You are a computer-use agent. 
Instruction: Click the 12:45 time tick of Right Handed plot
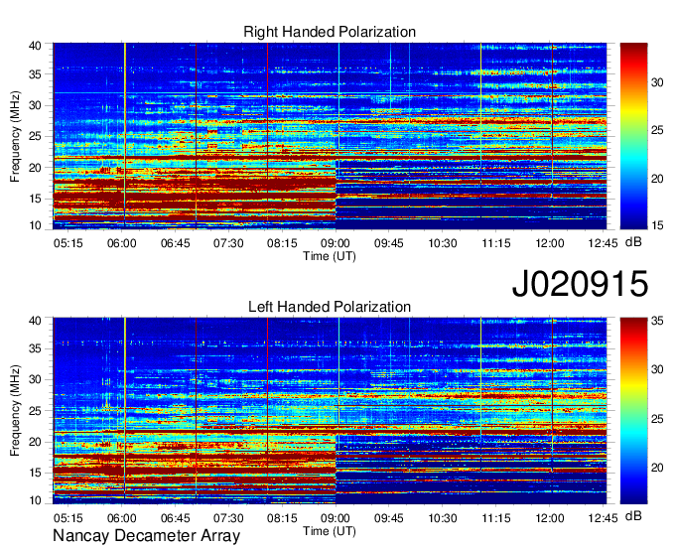(x=604, y=243)
